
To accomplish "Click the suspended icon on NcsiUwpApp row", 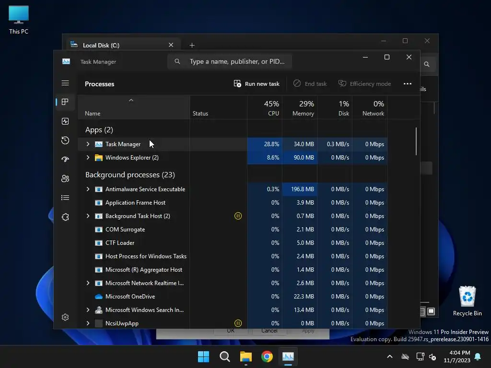I will (x=238, y=323).
